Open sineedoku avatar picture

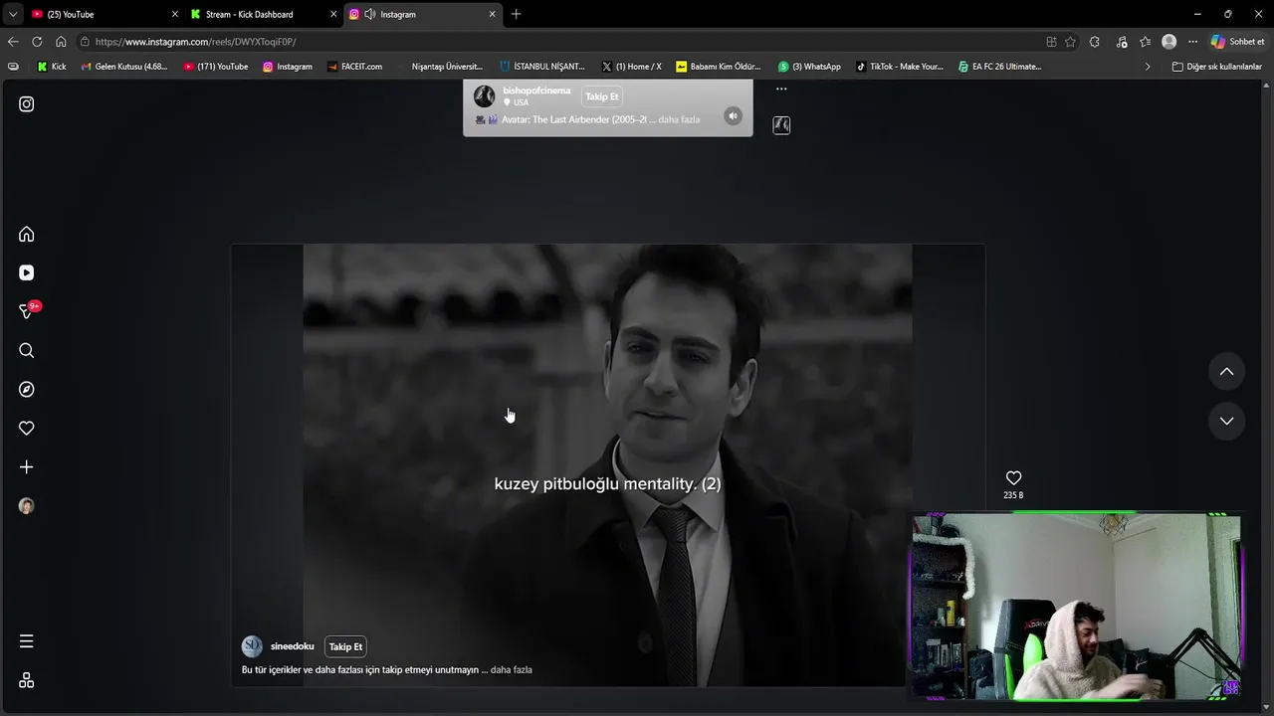253,646
